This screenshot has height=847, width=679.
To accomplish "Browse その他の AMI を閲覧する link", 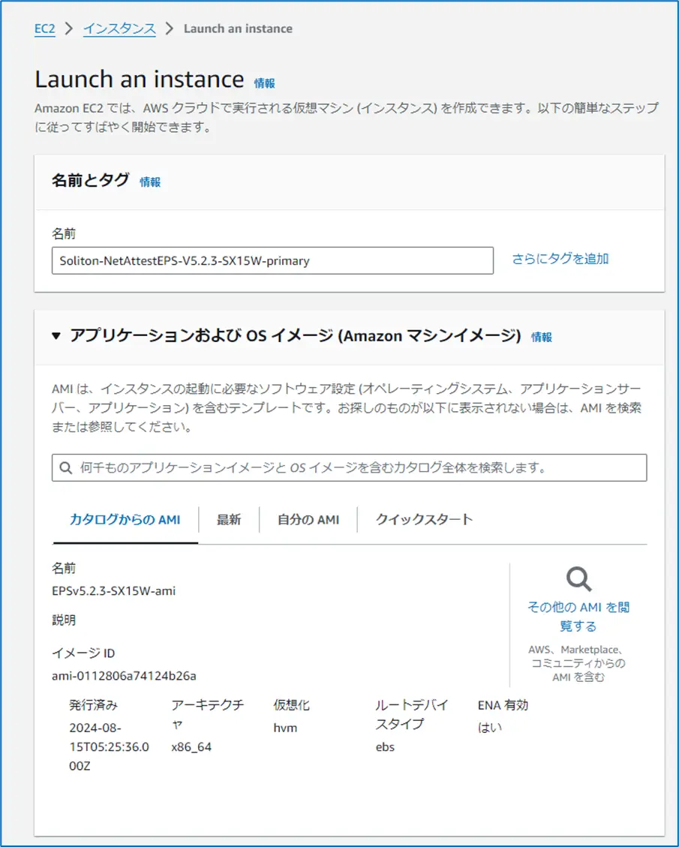I will (578, 617).
